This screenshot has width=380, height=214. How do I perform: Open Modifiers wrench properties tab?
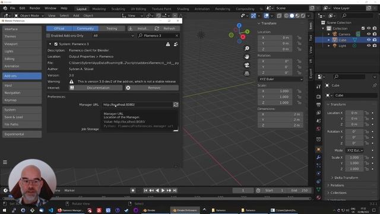pos(318,158)
